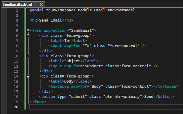This screenshot has height=114, width=183.
Task: Click the asp-for="To" attribute
Action: click(78, 46)
